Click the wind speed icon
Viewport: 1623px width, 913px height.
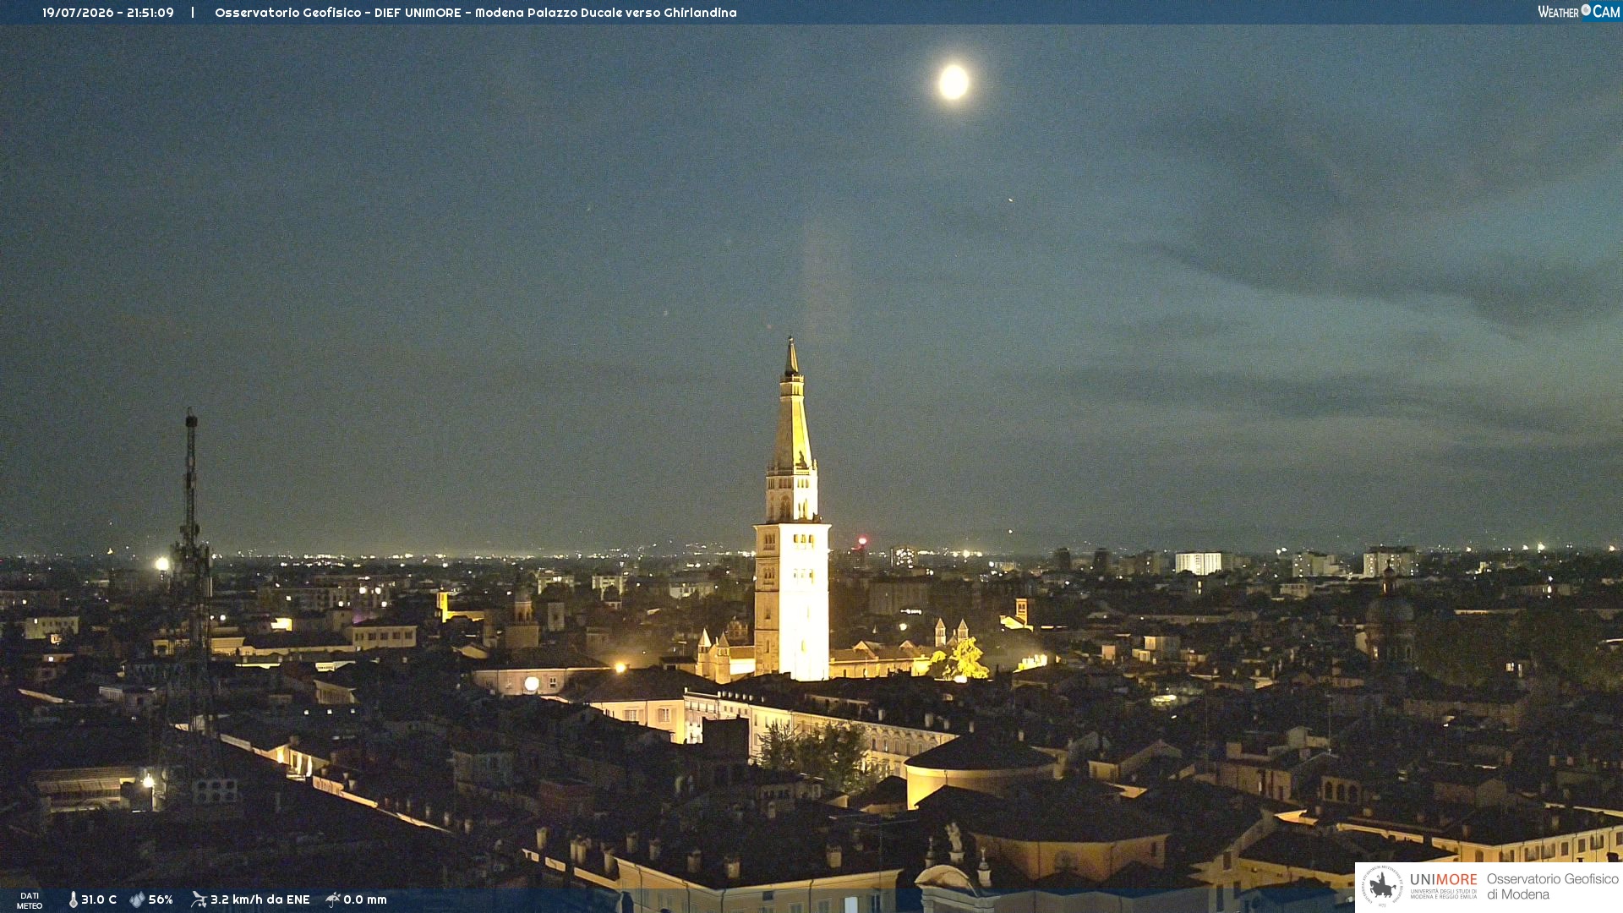click(199, 899)
